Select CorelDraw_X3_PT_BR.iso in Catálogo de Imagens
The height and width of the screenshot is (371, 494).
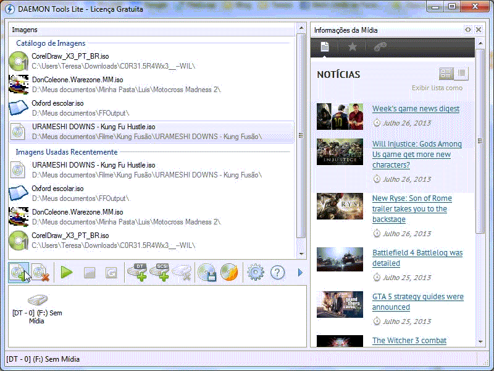tap(151, 61)
